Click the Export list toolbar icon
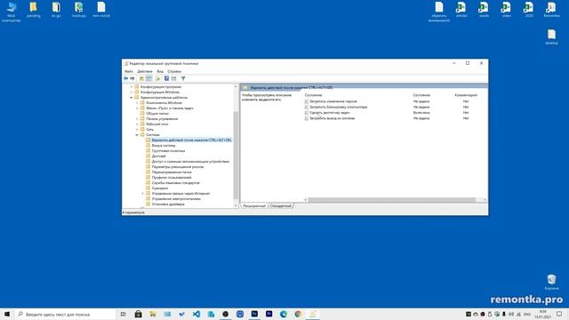This screenshot has width=569, height=320. point(158,78)
